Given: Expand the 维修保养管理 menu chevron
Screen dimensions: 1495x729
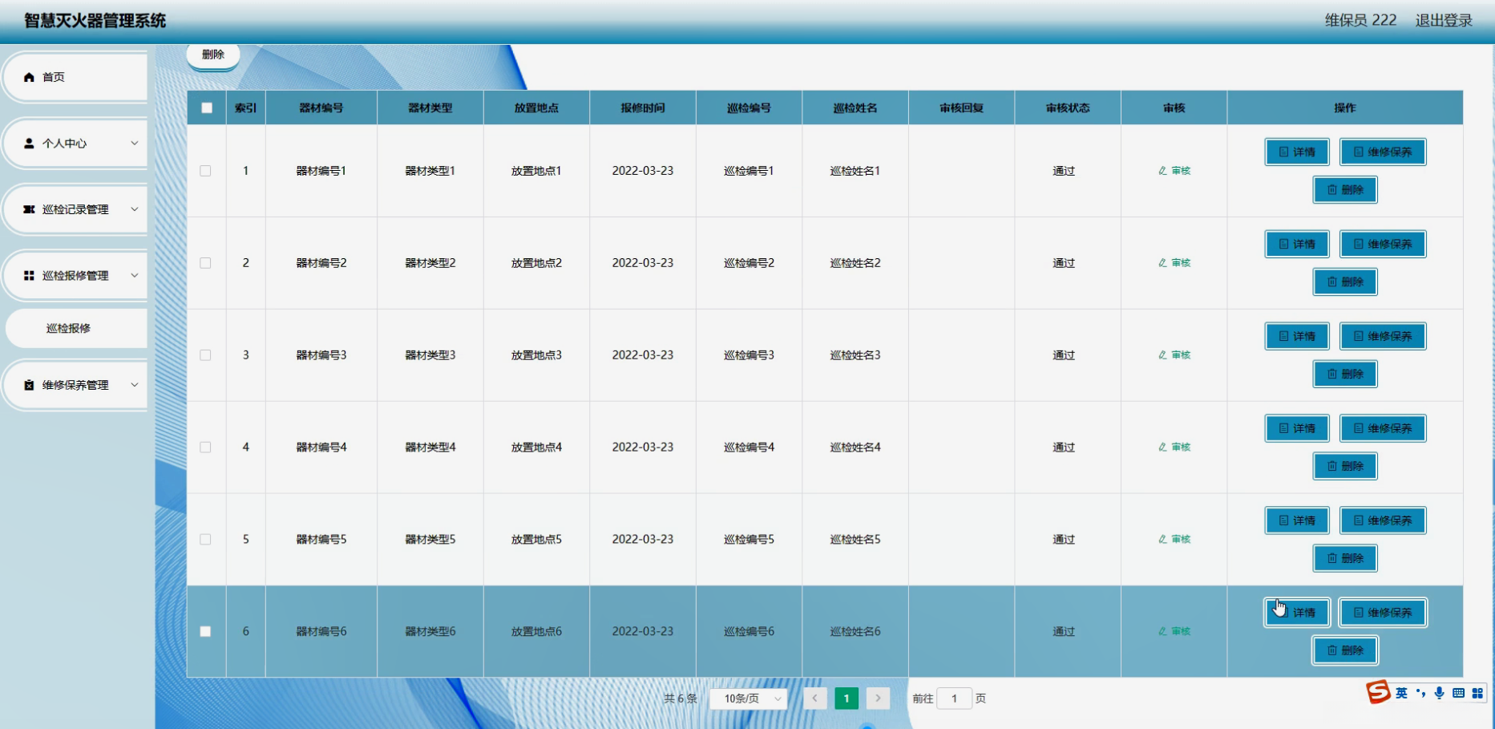Looking at the screenshot, I should coord(134,385).
